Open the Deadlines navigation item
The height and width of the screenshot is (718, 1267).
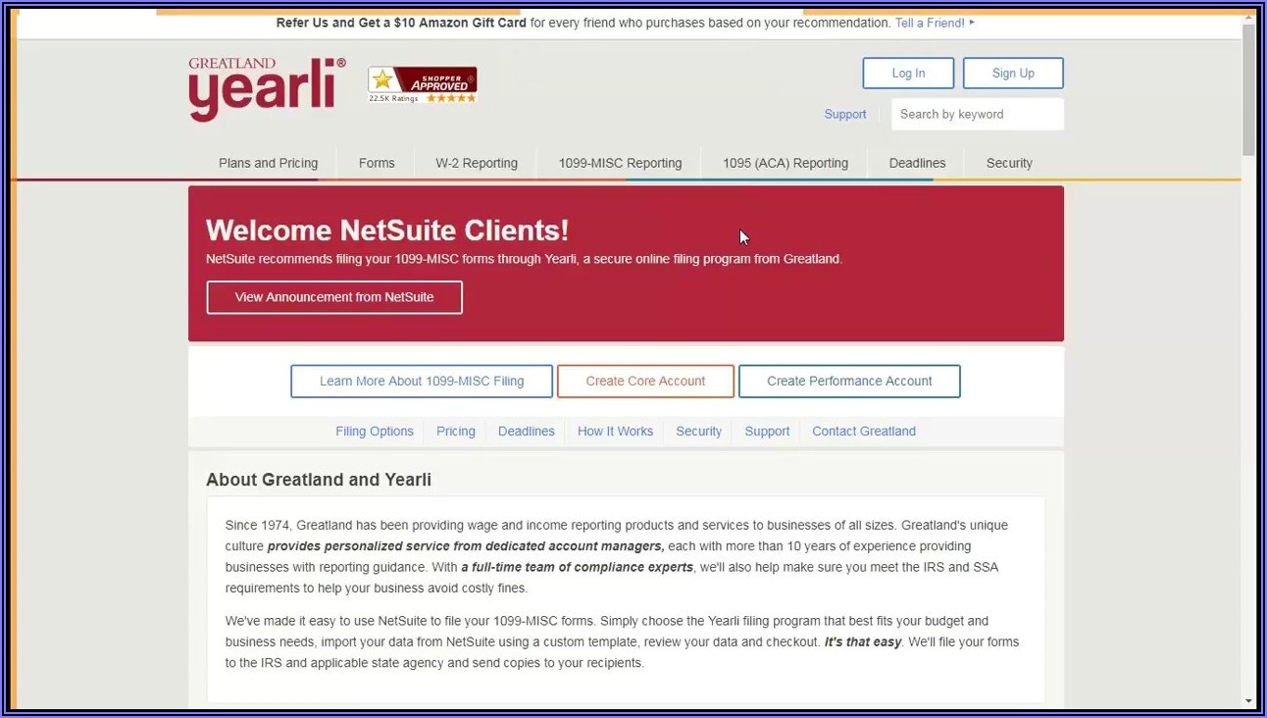[x=916, y=163]
